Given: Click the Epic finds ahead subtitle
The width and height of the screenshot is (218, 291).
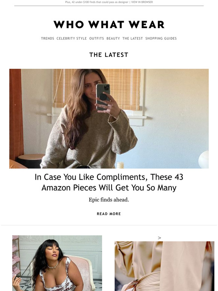Looking at the screenshot, I should click(x=109, y=200).
